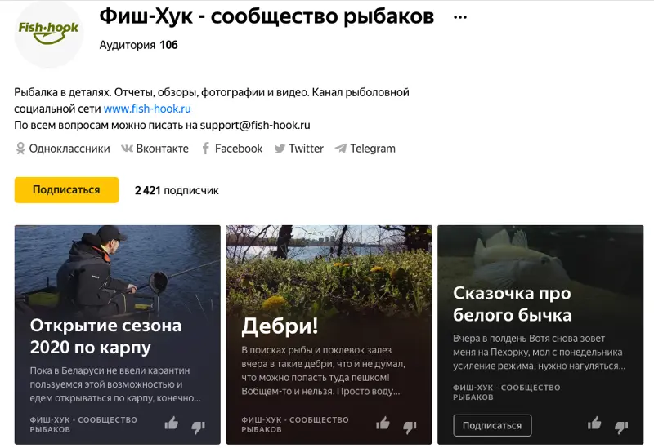
Task: Click the yellow Подписаться button
Action: click(x=66, y=190)
